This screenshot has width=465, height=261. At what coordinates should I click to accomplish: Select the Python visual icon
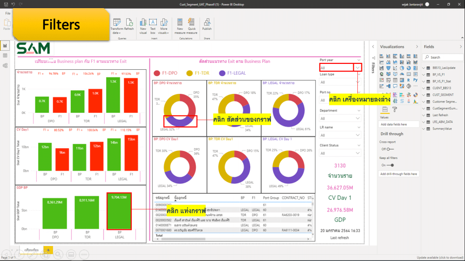coord(415,80)
